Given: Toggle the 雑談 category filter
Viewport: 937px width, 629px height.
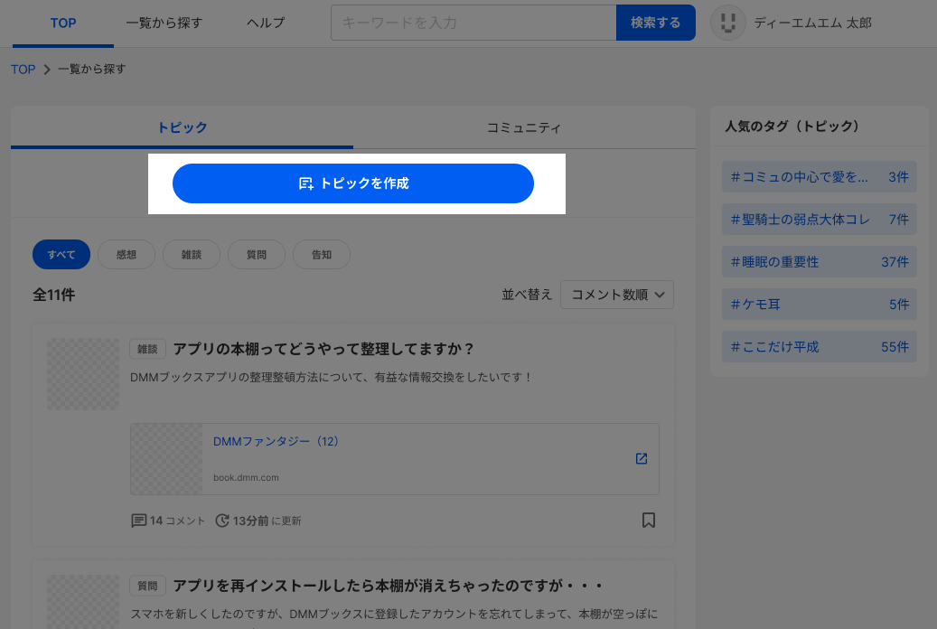Looking at the screenshot, I should [x=192, y=255].
